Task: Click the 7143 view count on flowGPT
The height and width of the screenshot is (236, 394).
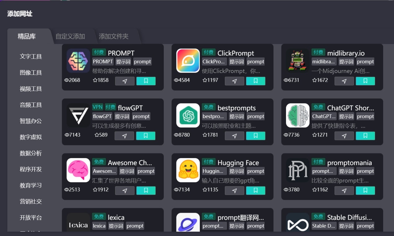Action: (72, 135)
